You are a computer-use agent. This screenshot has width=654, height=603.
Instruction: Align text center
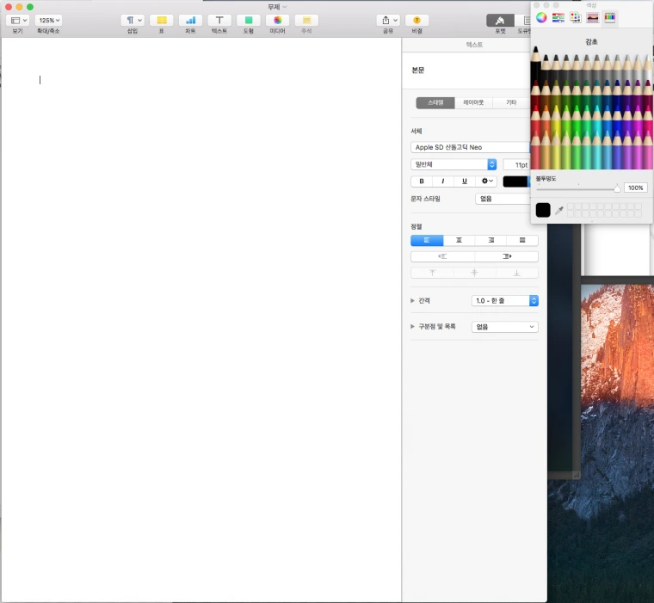459,240
